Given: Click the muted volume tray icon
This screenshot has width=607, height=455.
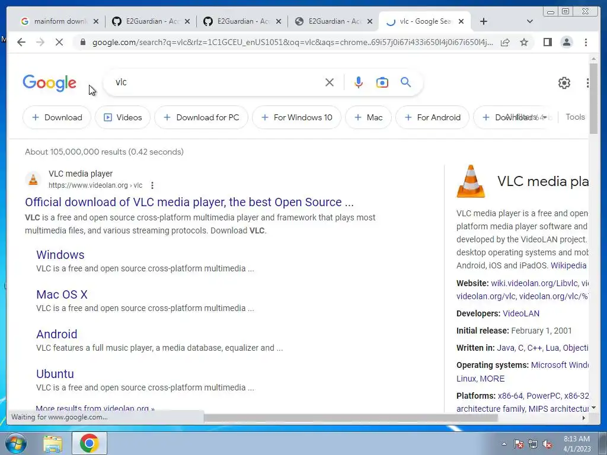Looking at the screenshot, I should pos(547,444).
